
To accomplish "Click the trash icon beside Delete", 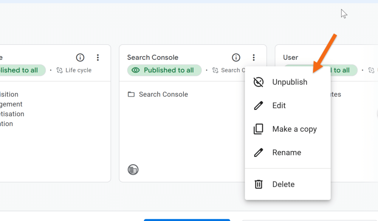I will pos(258,184).
